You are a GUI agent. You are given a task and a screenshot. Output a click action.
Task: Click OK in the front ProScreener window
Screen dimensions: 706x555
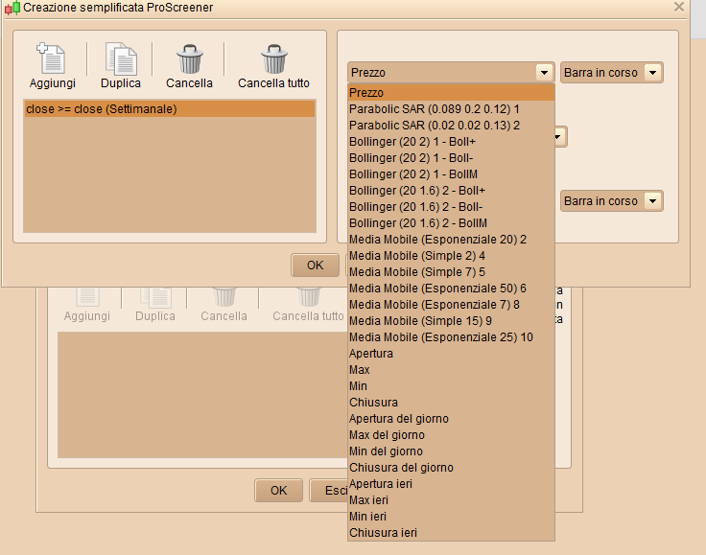(x=315, y=266)
